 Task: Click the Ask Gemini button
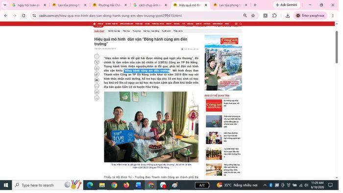pyautogui.click(x=286, y=5)
